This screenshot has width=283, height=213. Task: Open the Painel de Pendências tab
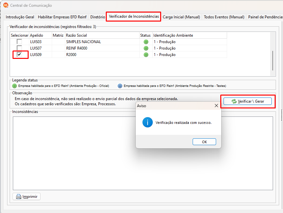click(x=265, y=17)
